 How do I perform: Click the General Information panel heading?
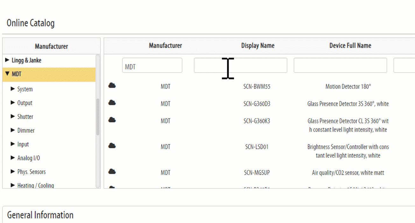40,215
